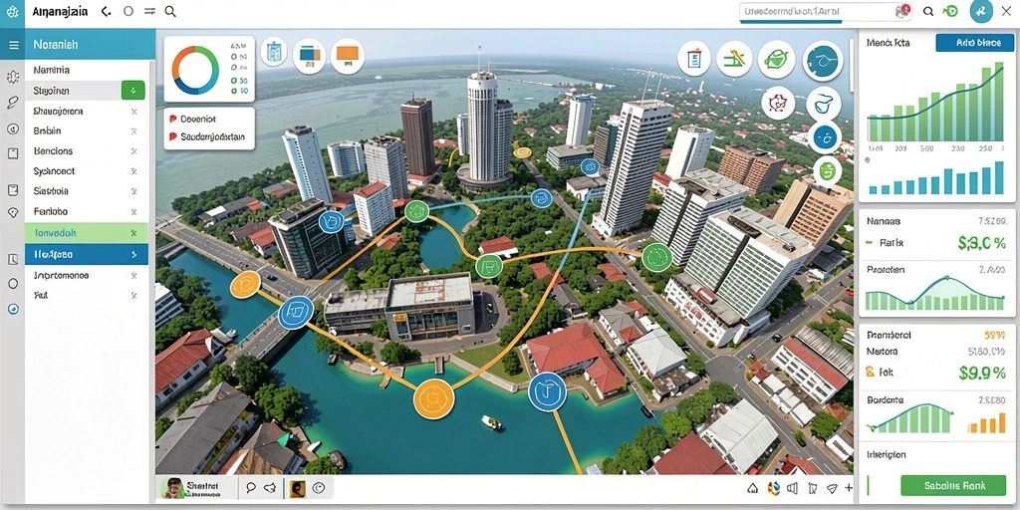Select the Namlnia list item
Viewport: 1020px width, 510px height.
click(87, 70)
